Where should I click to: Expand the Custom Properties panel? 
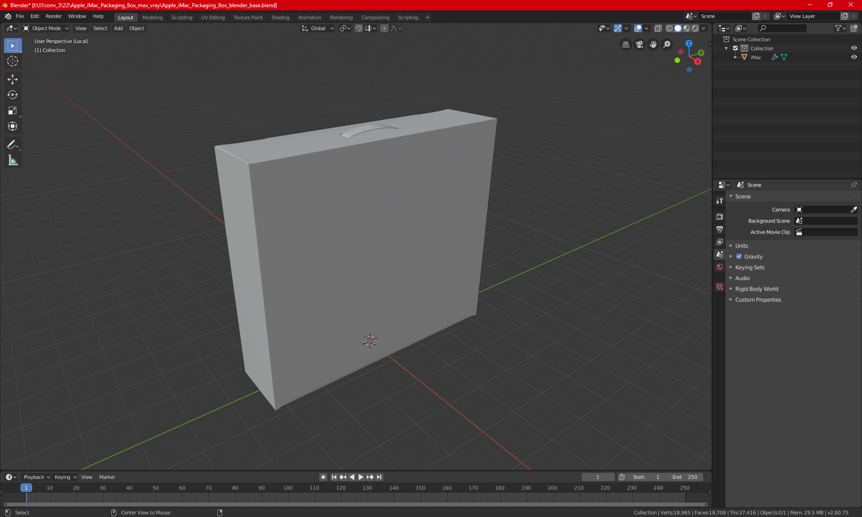pyautogui.click(x=758, y=300)
